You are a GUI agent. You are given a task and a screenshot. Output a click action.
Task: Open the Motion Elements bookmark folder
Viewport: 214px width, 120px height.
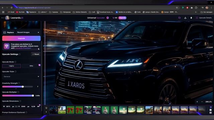(80, 12)
